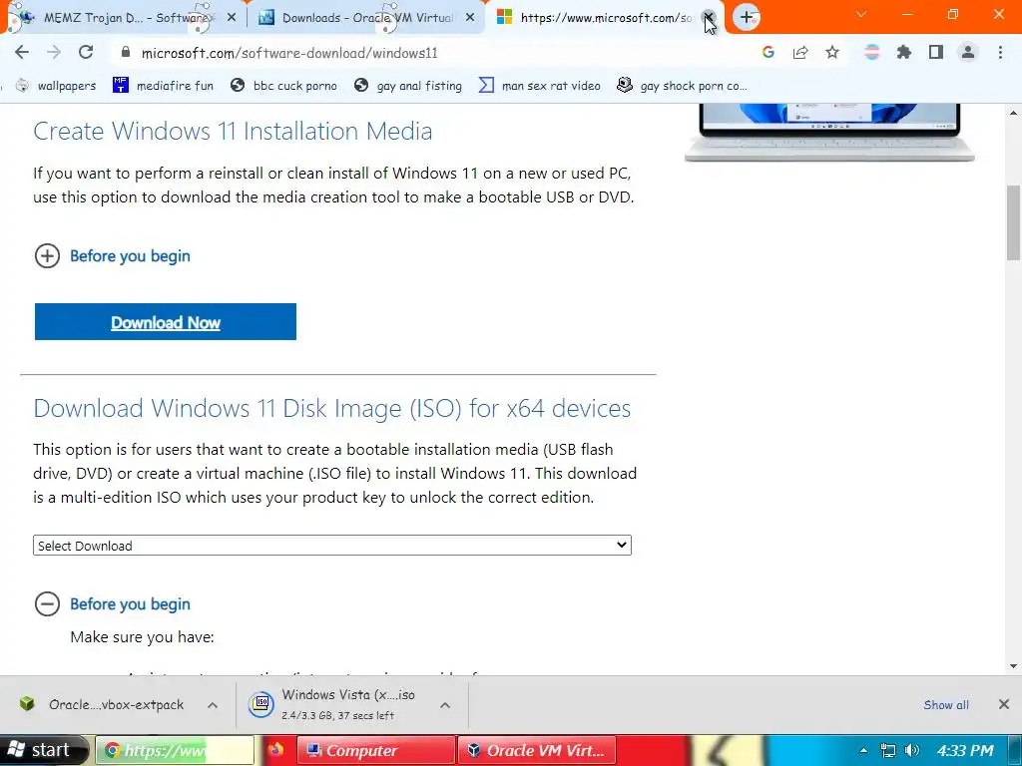Screen dimensions: 1022x766
Task: Open the Extensions puzzle menu
Action: (x=904, y=53)
